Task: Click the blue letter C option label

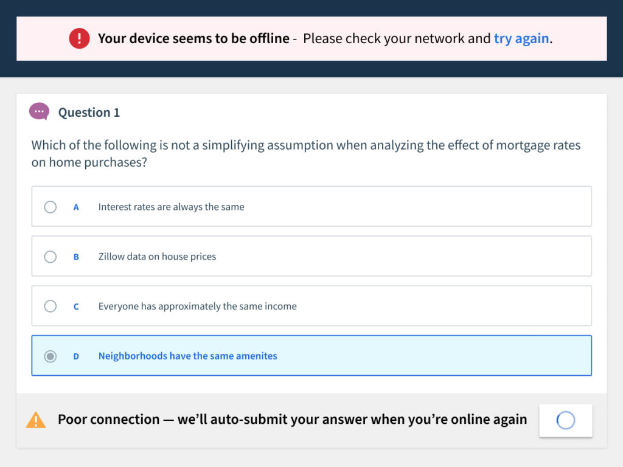Action: click(76, 306)
